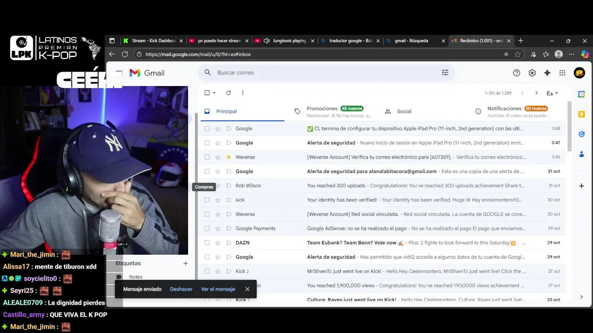Open browser settings and more ellipsis menu

(x=572, y=54)
